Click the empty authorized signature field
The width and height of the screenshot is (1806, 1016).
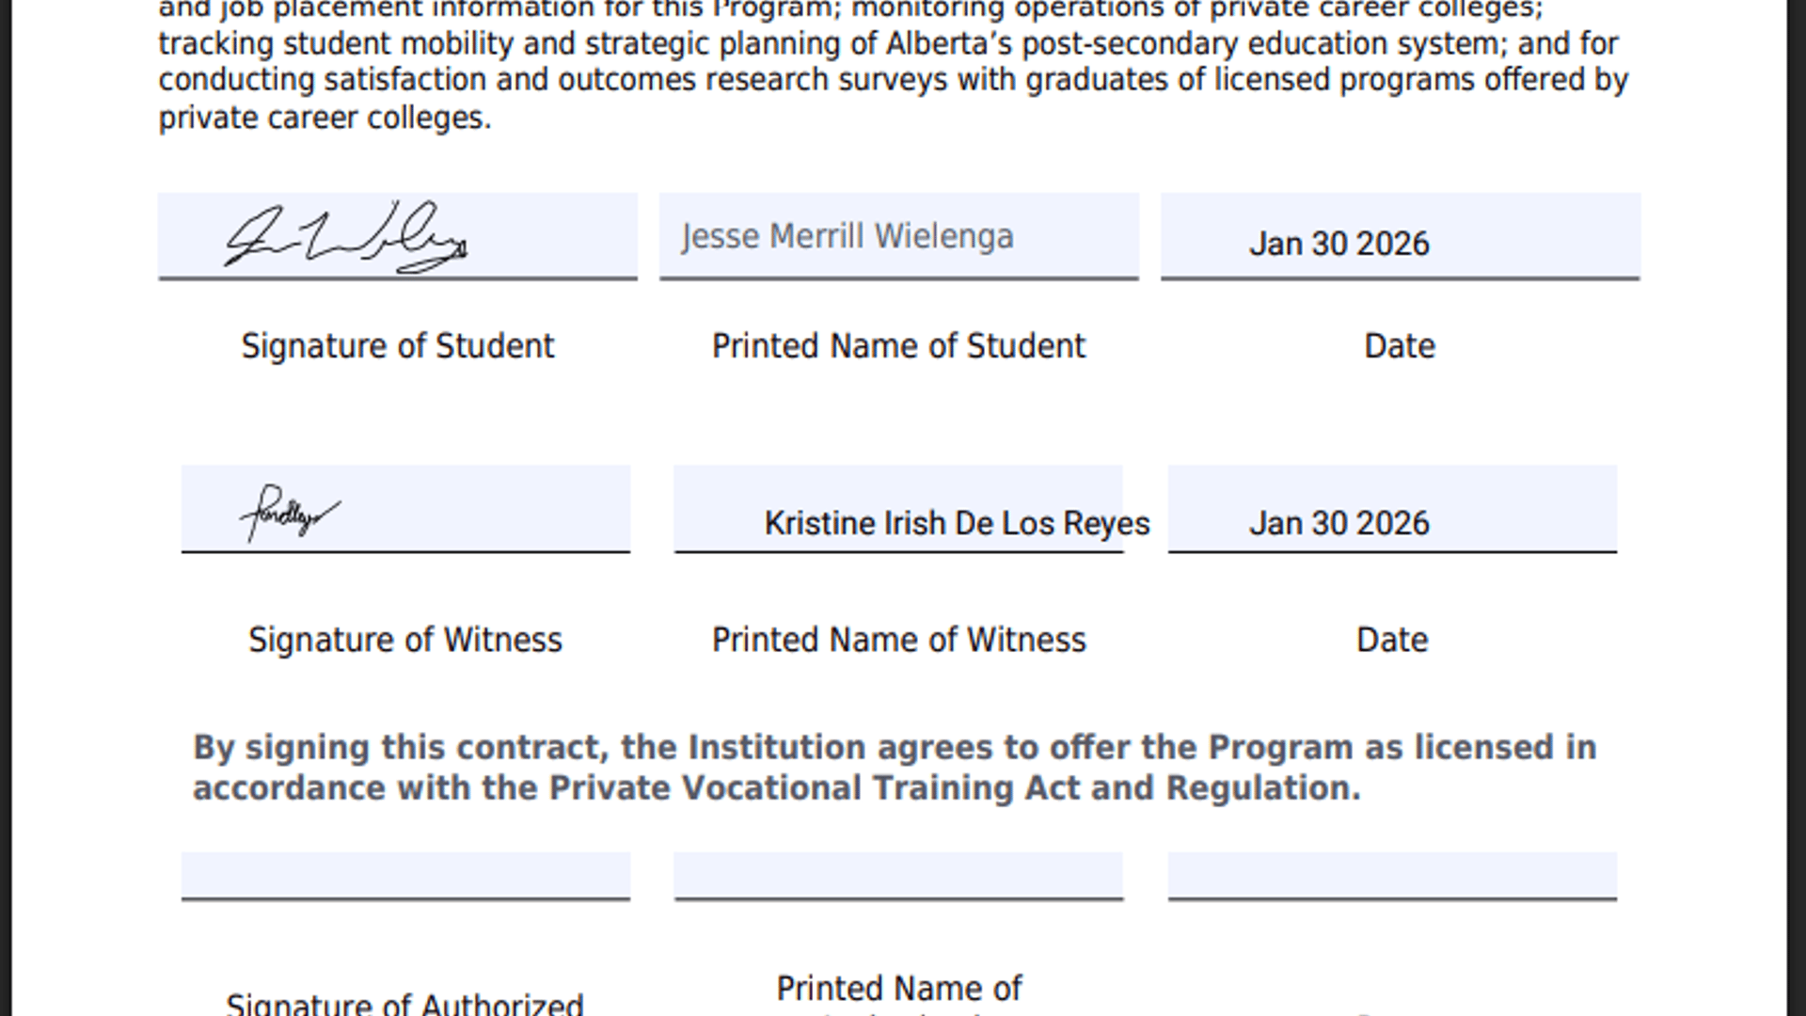[x=405, y=875]
